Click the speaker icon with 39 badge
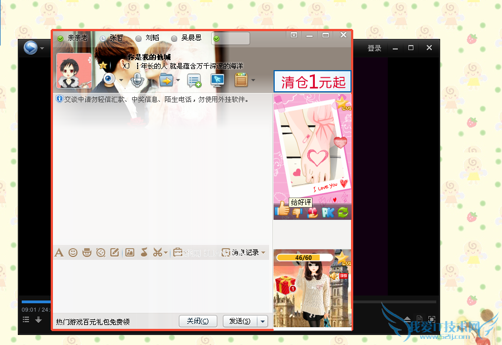Image resolution: width=502 pixels, height=345 pixels. 338,275
